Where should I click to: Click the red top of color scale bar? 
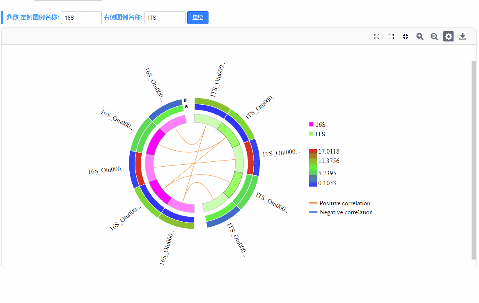click(x=313, y=151)
